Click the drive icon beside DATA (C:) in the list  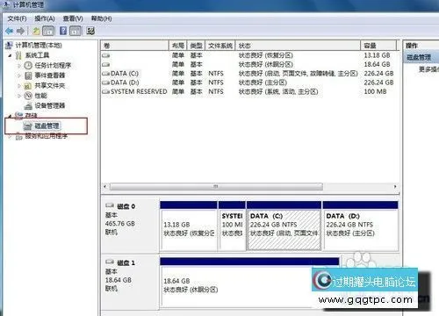(x=106, y=74)
